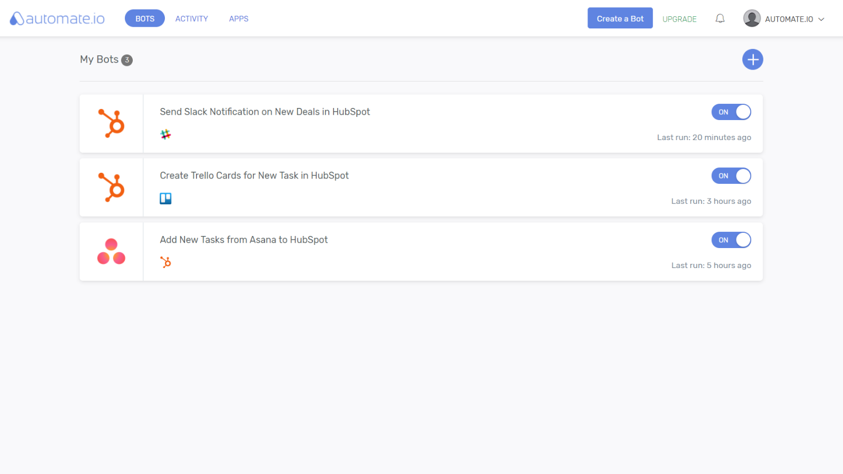Click the Upgrade link

[679, 19]
